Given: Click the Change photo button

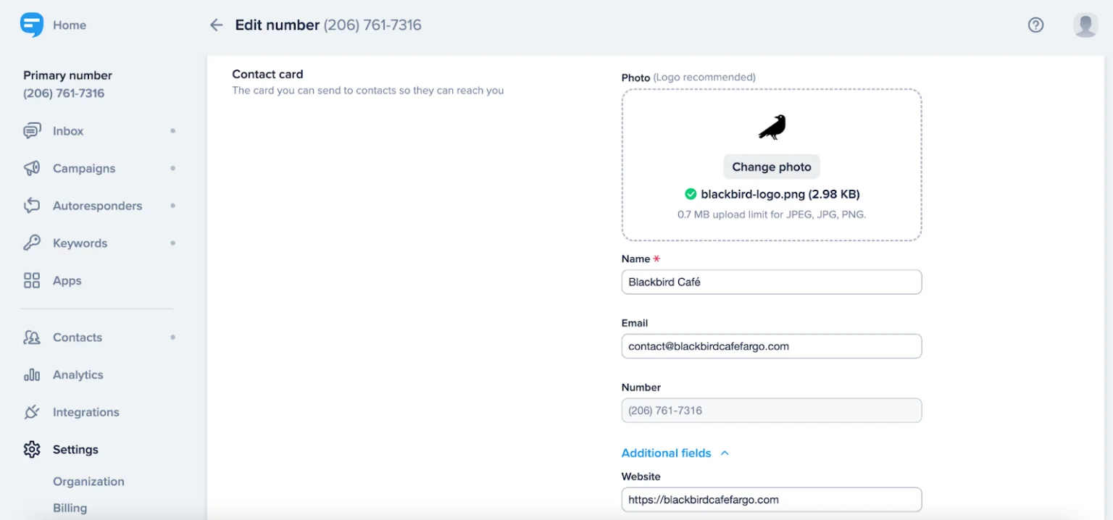Looking at the screenshot, I should click(771, 167).
